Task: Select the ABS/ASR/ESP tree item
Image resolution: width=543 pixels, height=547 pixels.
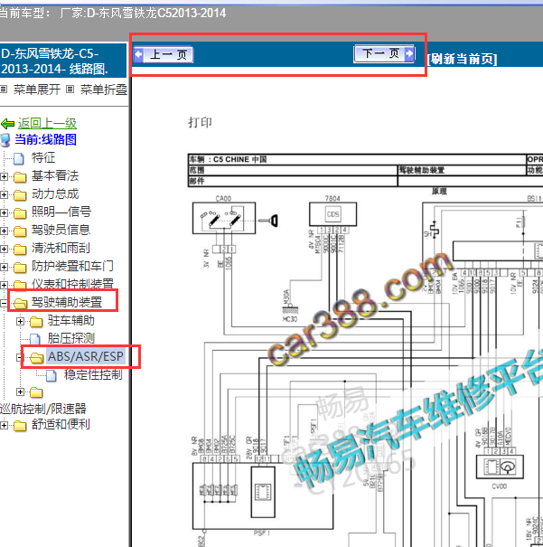Action: click(x=86, y=356)
